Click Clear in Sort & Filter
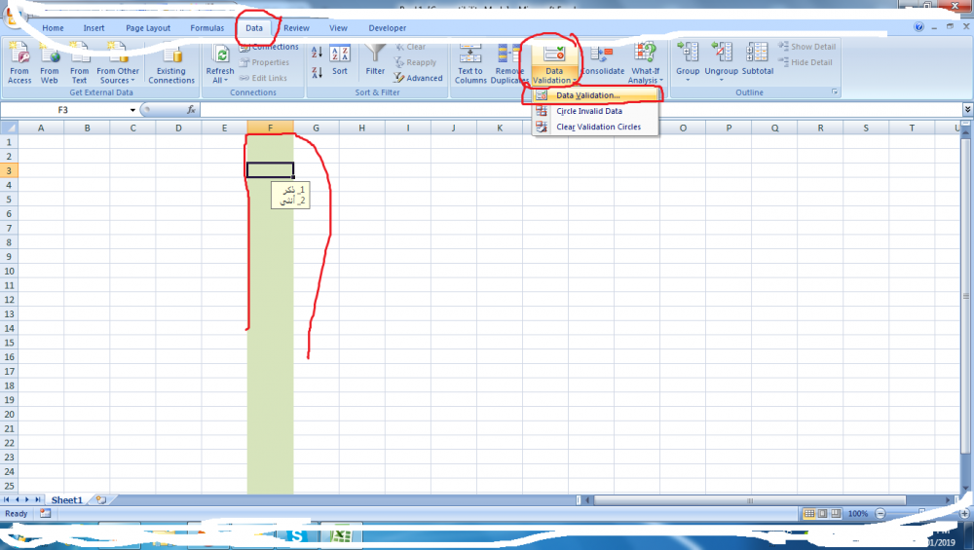Screen dimensions: 974x550 [x=411, y=47]
